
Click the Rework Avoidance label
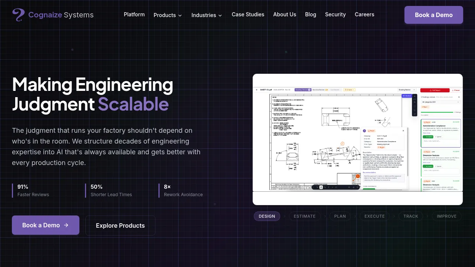tap(183, 195)
